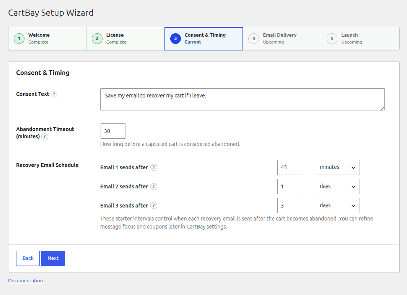Open the help tooltip for Email 3 sends after
The width and height of the screenshot is (407, 295).
(x=154, y=206)
